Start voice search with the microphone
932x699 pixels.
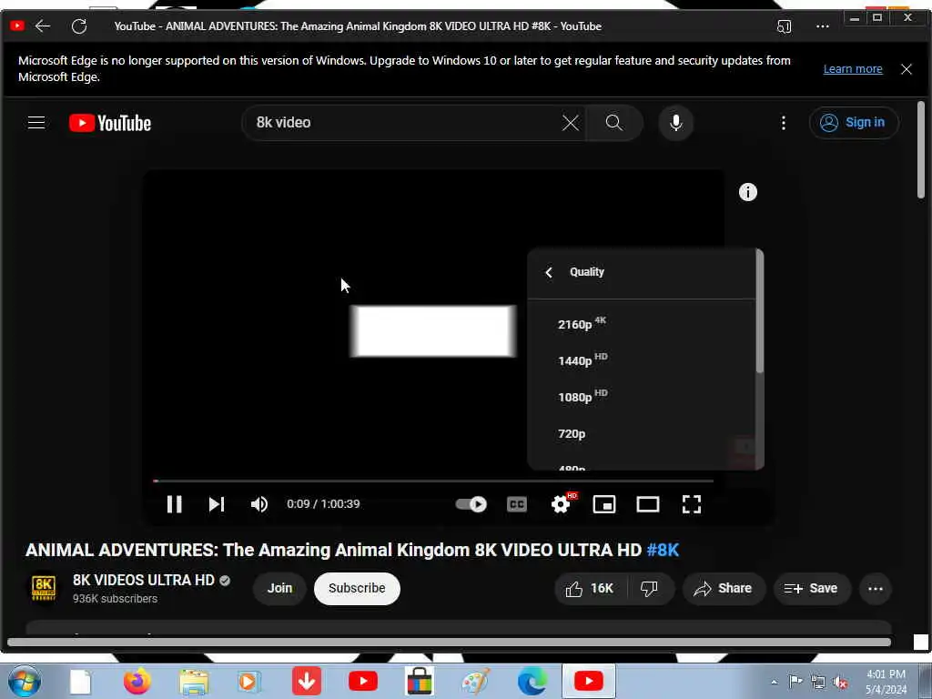676,123
